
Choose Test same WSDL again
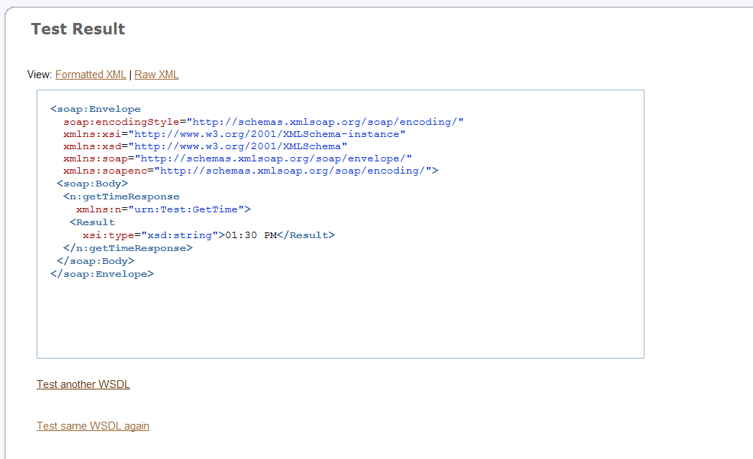click(93, 426)
